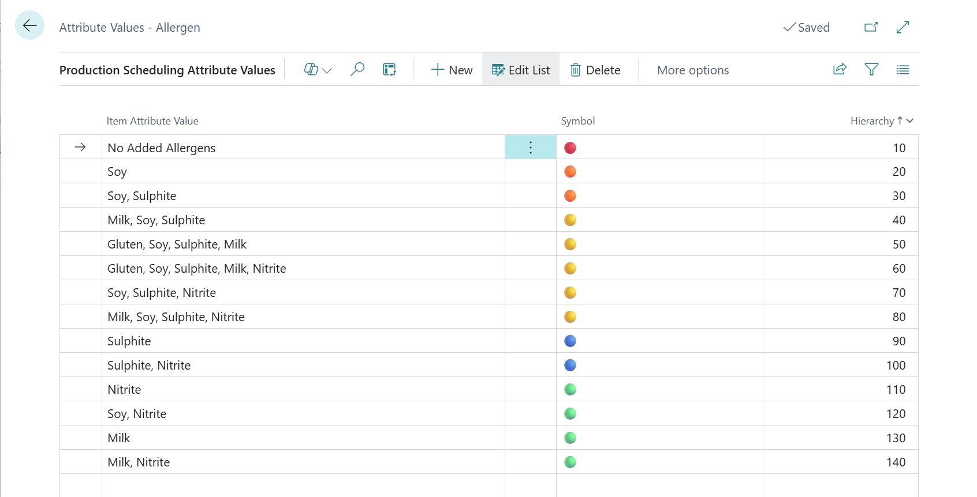This screenshot has height=497, width=977.
Task: Select red symbol of No Added Allergens
Action: click(x=570, y=148)
